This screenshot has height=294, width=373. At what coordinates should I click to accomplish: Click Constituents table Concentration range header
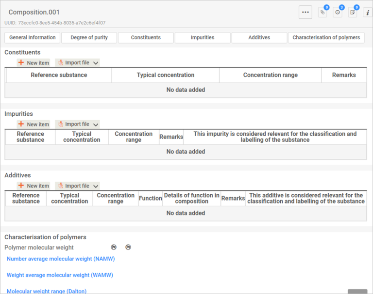click(x=270, y=75)
